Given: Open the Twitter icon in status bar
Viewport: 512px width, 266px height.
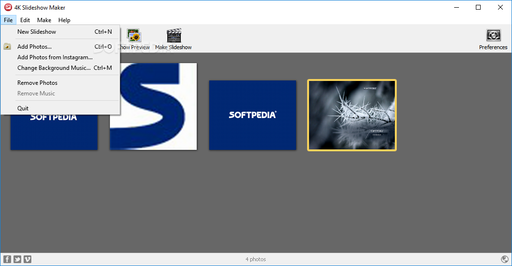Looking at the screenshot, I should click(x=17, y=259).
